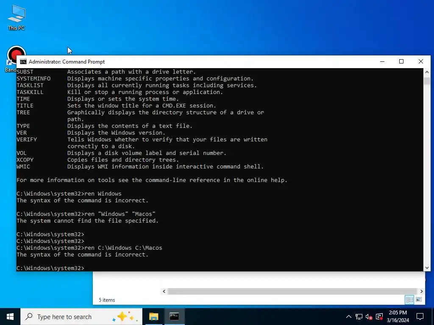
Task: Click the search magnifier icon in taskbar
Action: [29, 317]
